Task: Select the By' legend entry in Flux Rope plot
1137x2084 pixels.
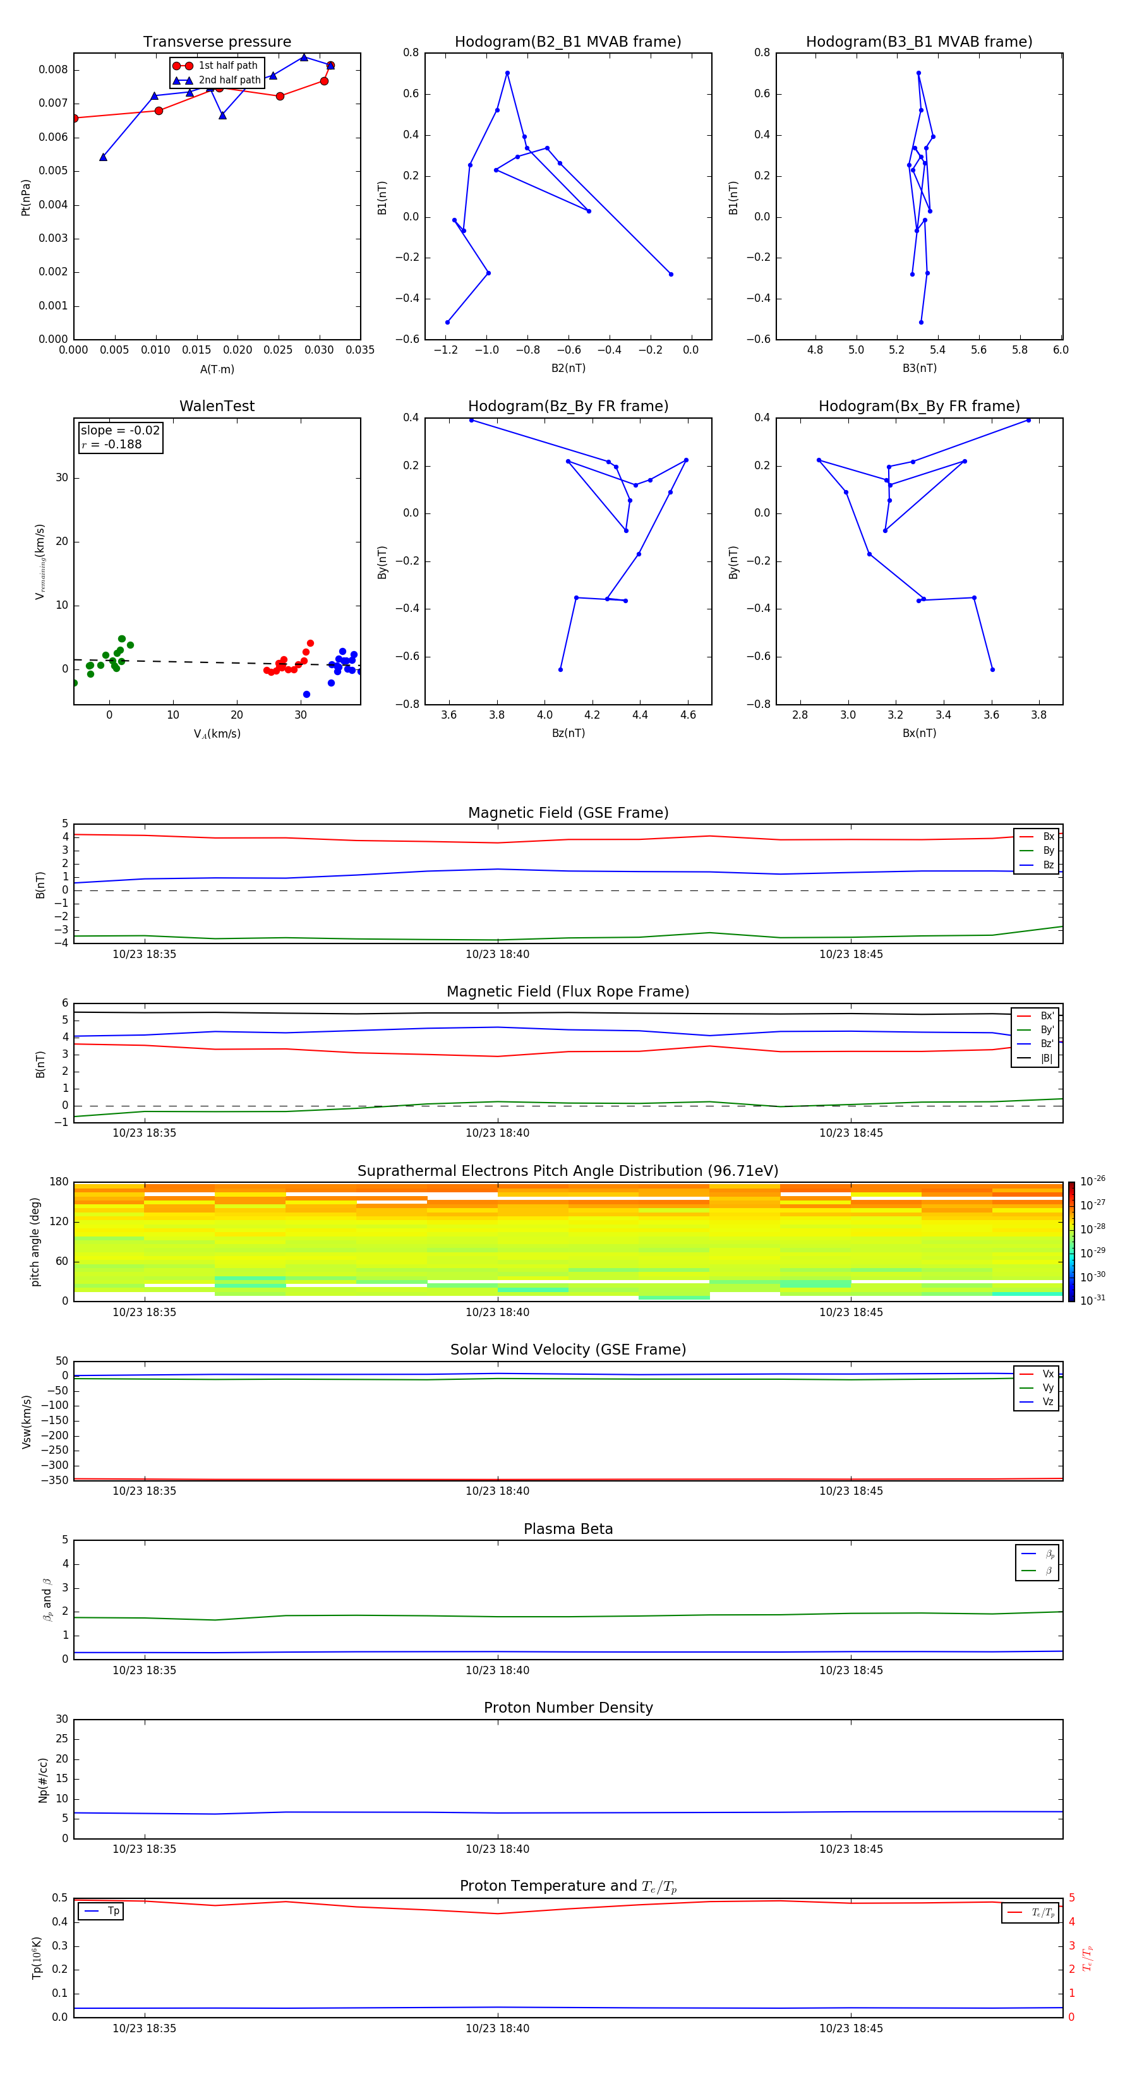Action: (1036, 1030)
